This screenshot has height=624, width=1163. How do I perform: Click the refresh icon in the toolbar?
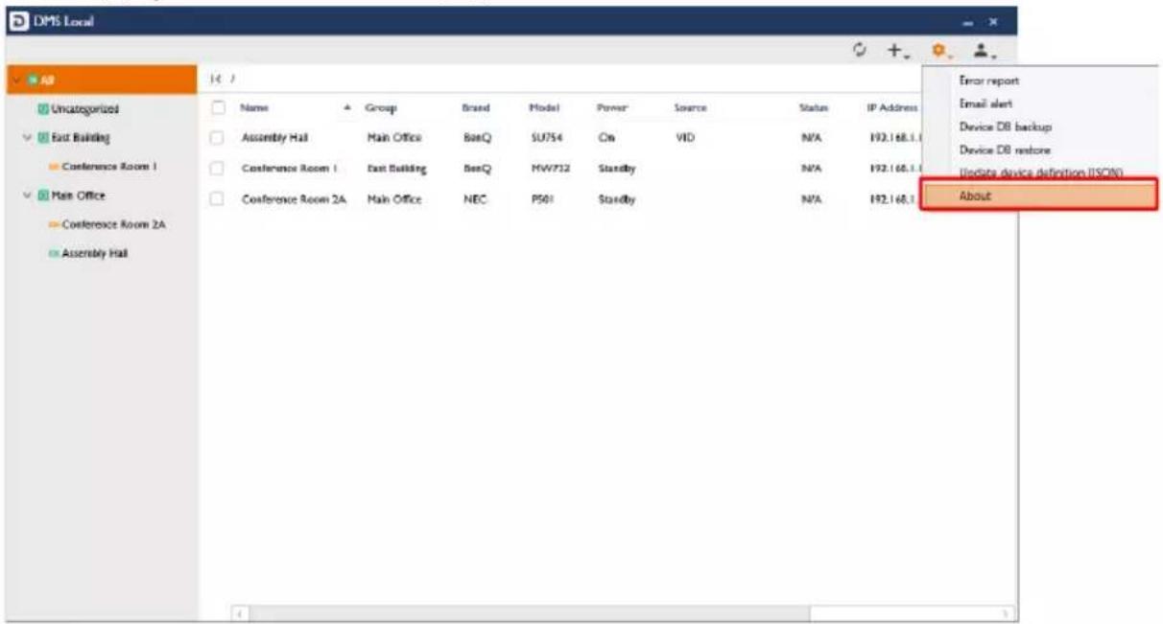[x=861, y=51]
